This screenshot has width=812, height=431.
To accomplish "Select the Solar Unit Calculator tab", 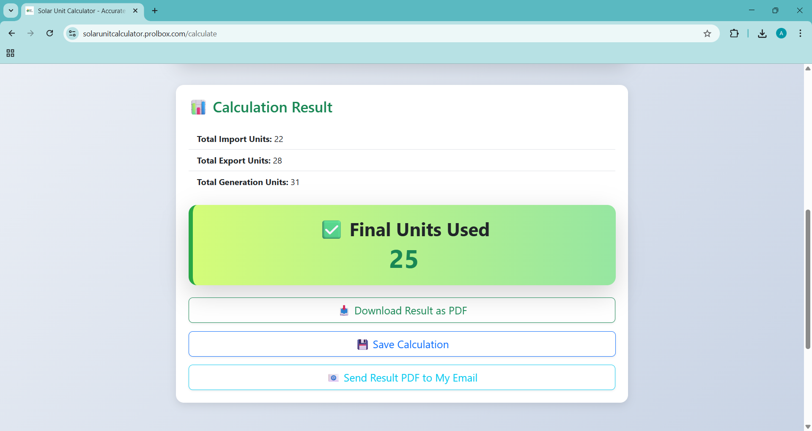I will click(x=81, y=11).
